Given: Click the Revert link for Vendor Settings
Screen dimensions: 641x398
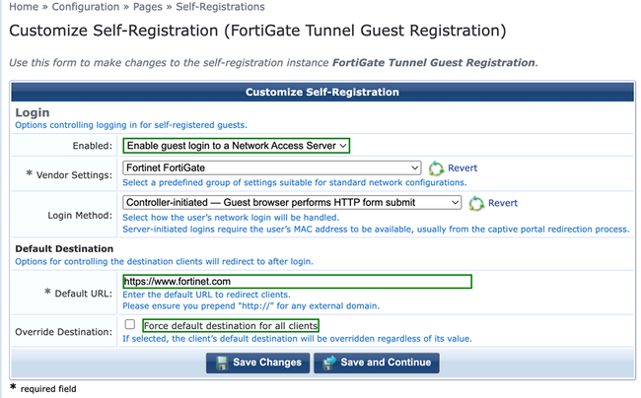Looking at the screenshot, I should [x=463, y=168].
